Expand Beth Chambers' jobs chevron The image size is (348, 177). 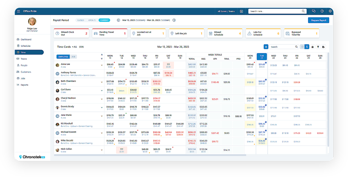[102, 82]
